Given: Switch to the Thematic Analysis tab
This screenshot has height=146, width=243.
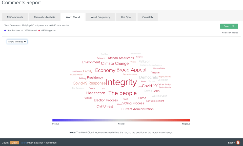Looking at the screenshot, I should tap(44, 17).
